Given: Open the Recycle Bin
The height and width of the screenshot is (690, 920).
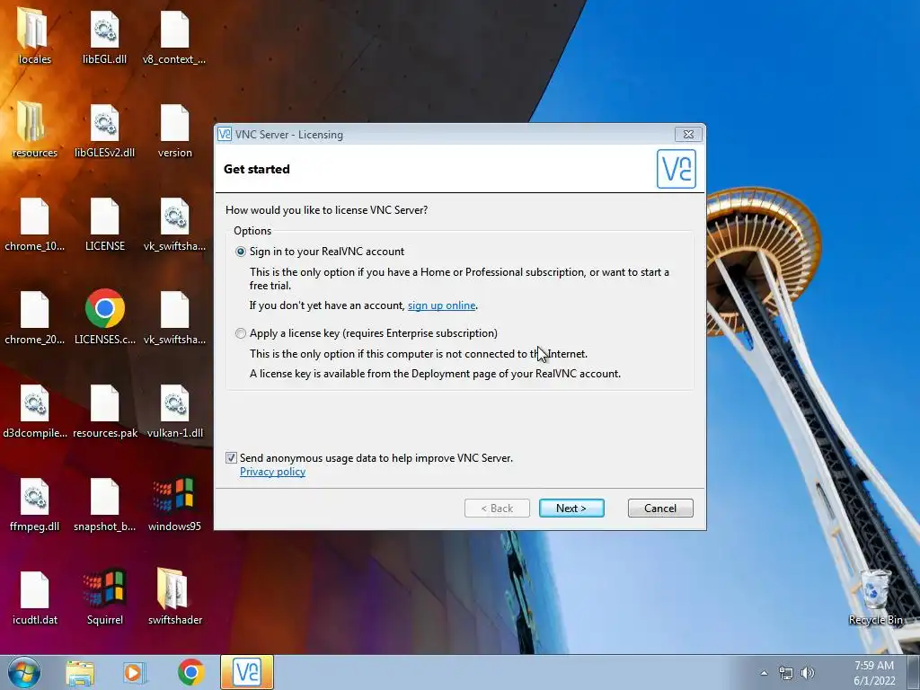Looking at the screenshot, I should pyautogui.click(x=875, y=589).
